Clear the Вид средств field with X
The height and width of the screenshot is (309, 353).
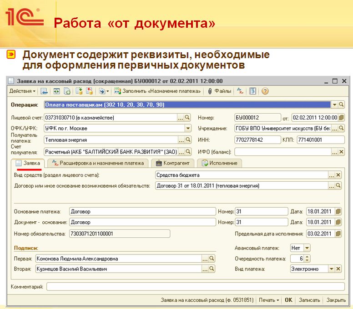point(338,175)
